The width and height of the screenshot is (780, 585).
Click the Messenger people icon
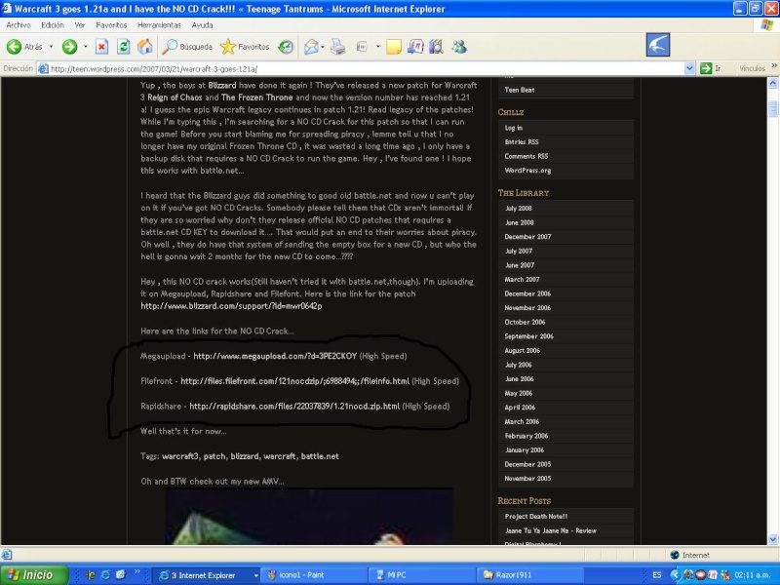(x=458, y=47)
